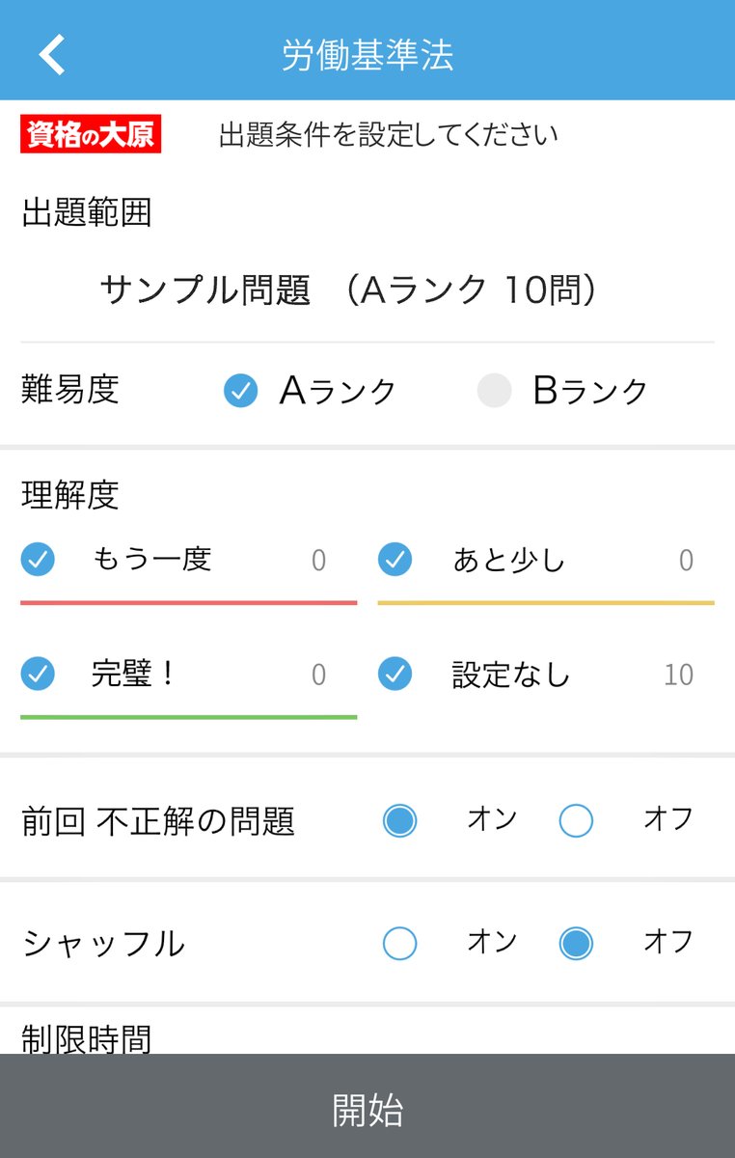Toggle the 完璧！ comprehension checkbox
The width and height of the screenshot is (735, 1158).
[38, 674]
